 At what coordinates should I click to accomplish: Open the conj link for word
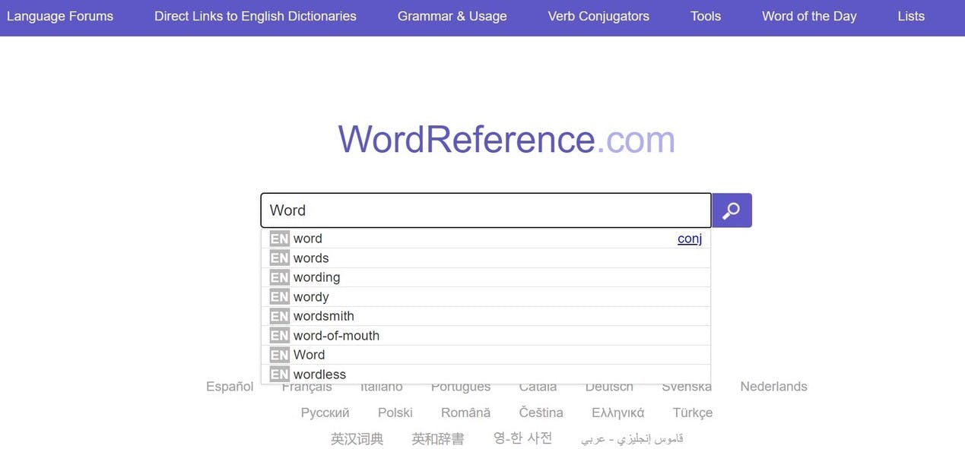[x=690, y=239]
